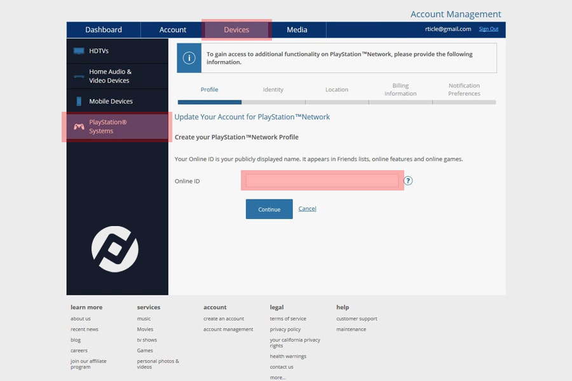Open the music services link
Viewport: 572px width, 381px height.
click(x=144, y=318)
